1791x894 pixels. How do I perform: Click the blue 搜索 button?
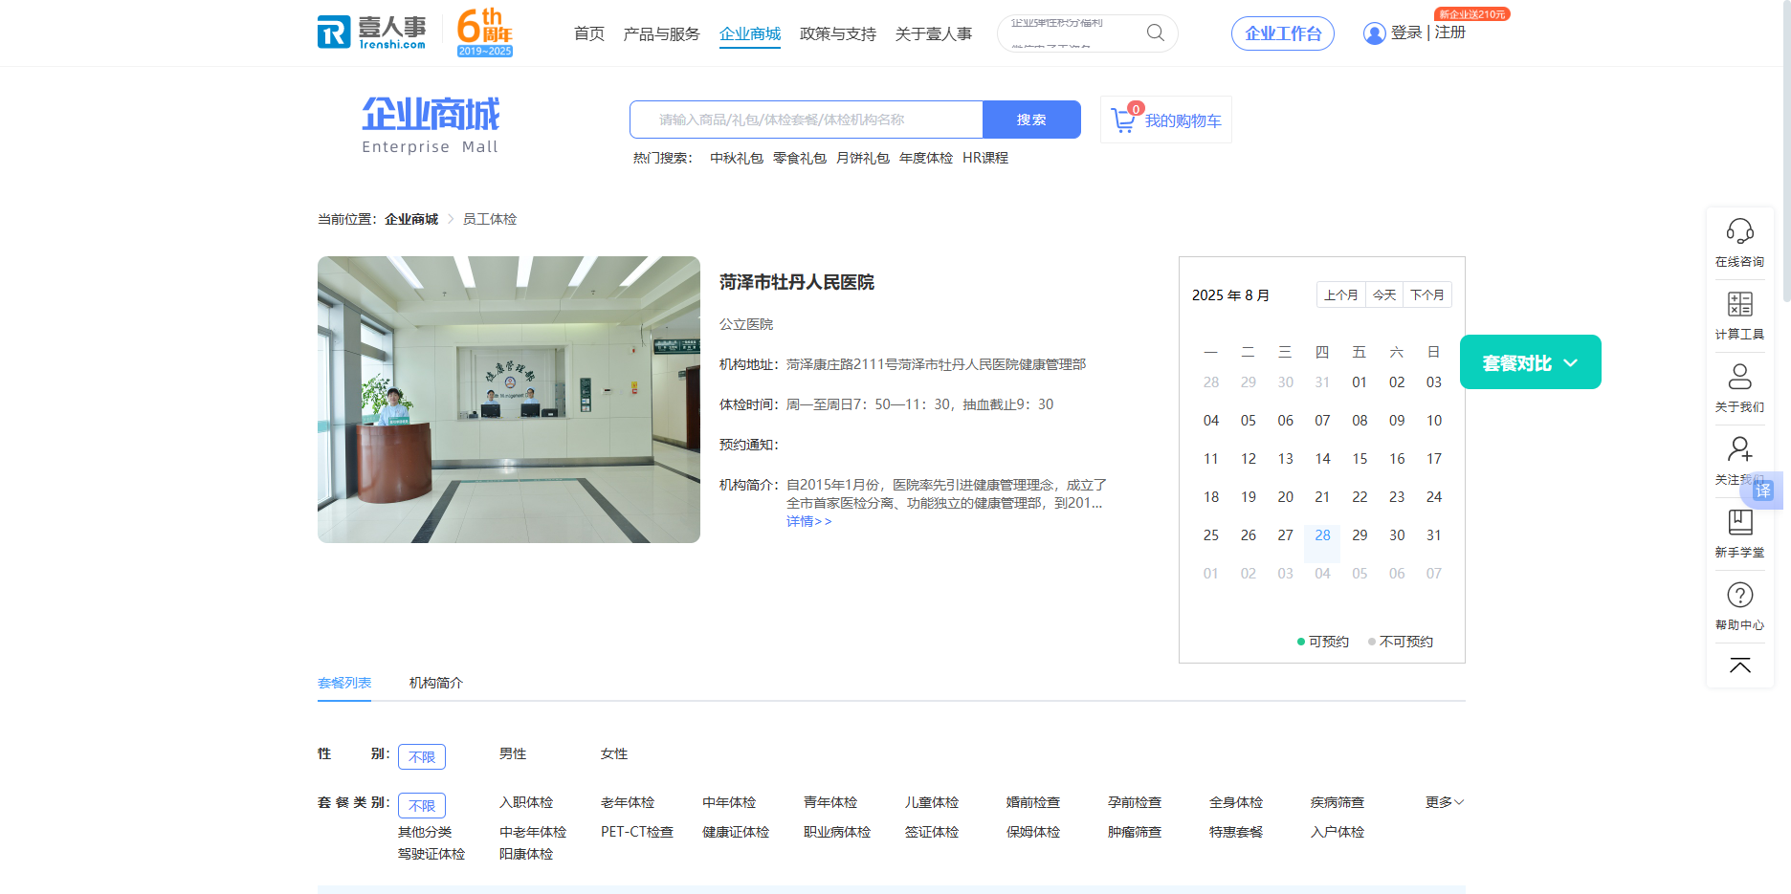1031,120
